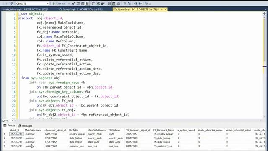Screen dimensions: 268x151
Task: Select Results to Text output mode
Action: 109,3
